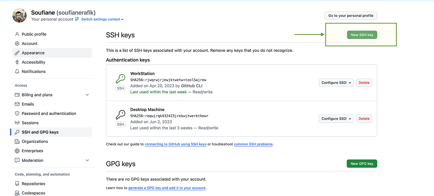434x196 pixels.
Task: Delete the Desktop Machine SSH key
Action: [364, 119]
